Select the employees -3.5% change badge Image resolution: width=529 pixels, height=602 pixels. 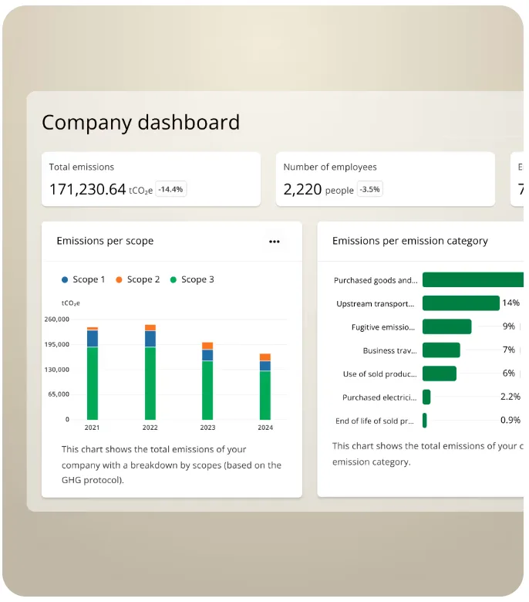coord(370,189)
